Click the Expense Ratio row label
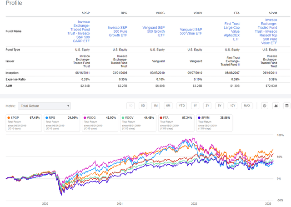 15,80
